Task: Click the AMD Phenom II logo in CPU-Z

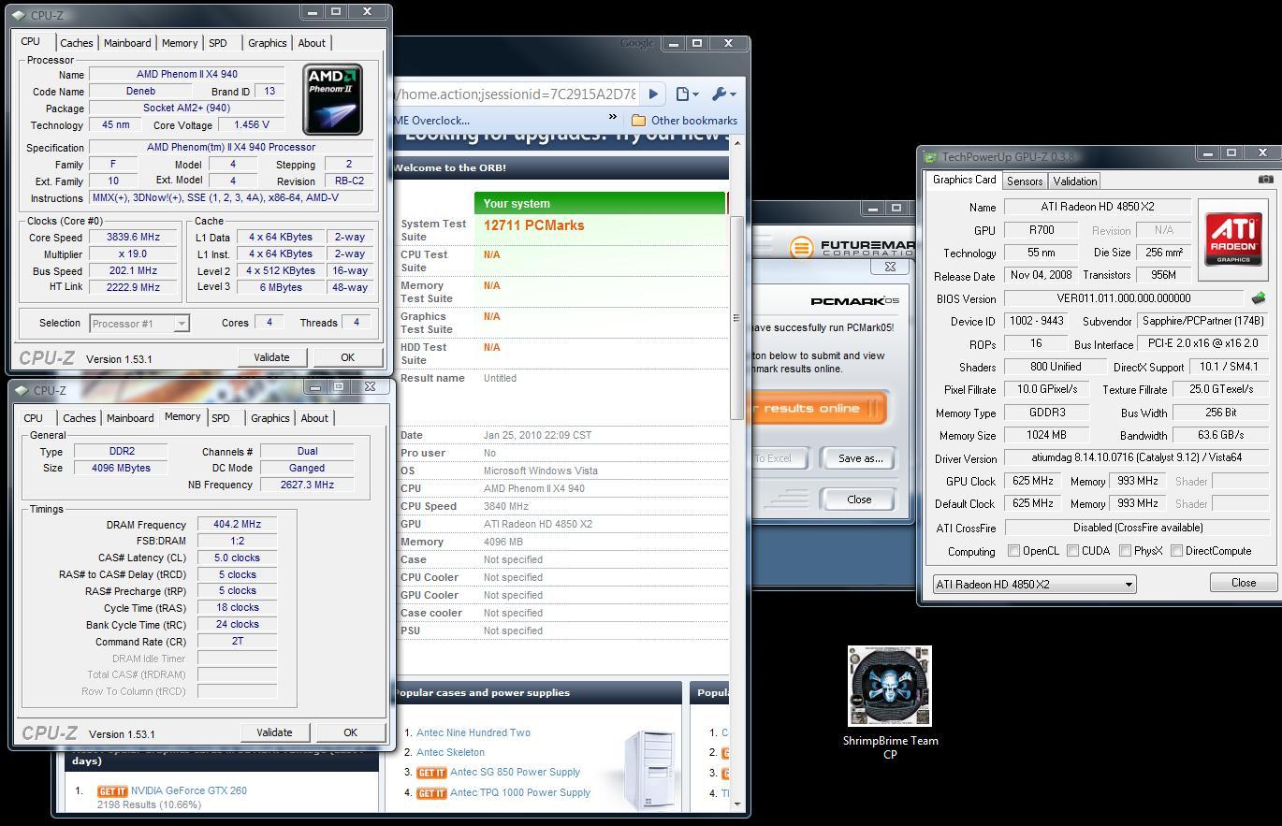Action: (332, 99)
